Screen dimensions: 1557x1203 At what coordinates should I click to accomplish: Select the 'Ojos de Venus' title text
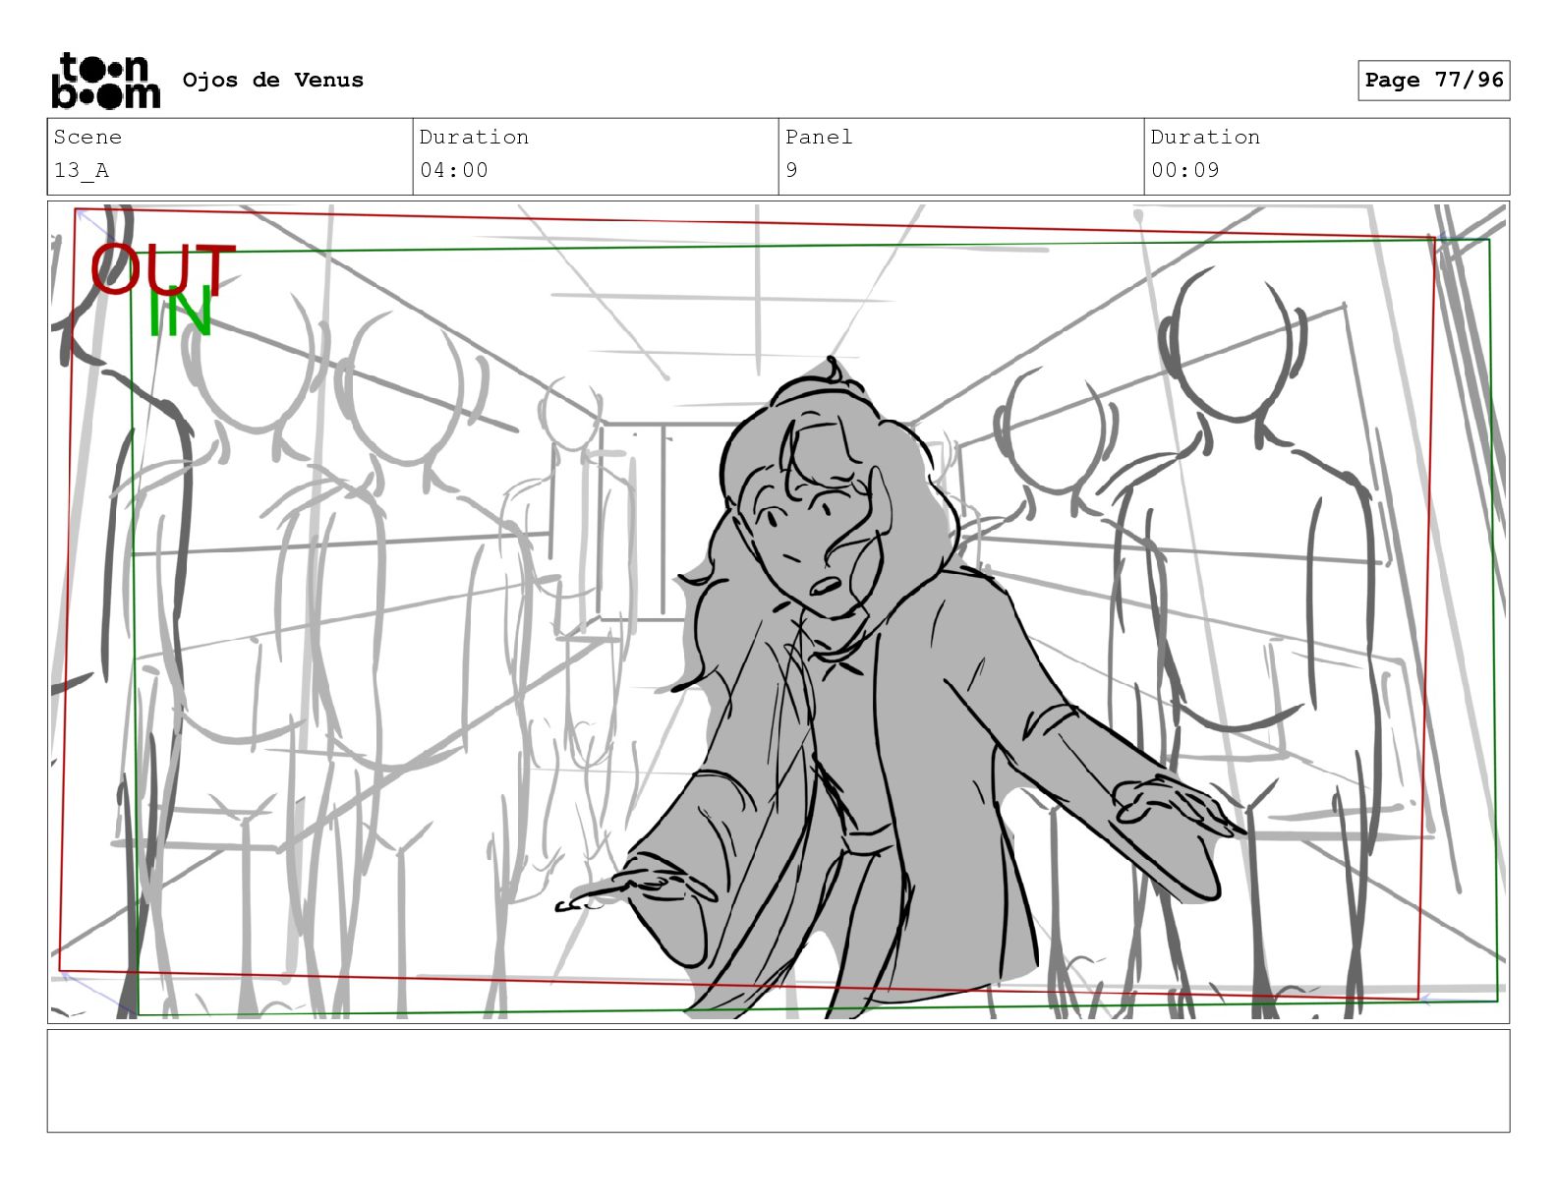tap(273, 81)
